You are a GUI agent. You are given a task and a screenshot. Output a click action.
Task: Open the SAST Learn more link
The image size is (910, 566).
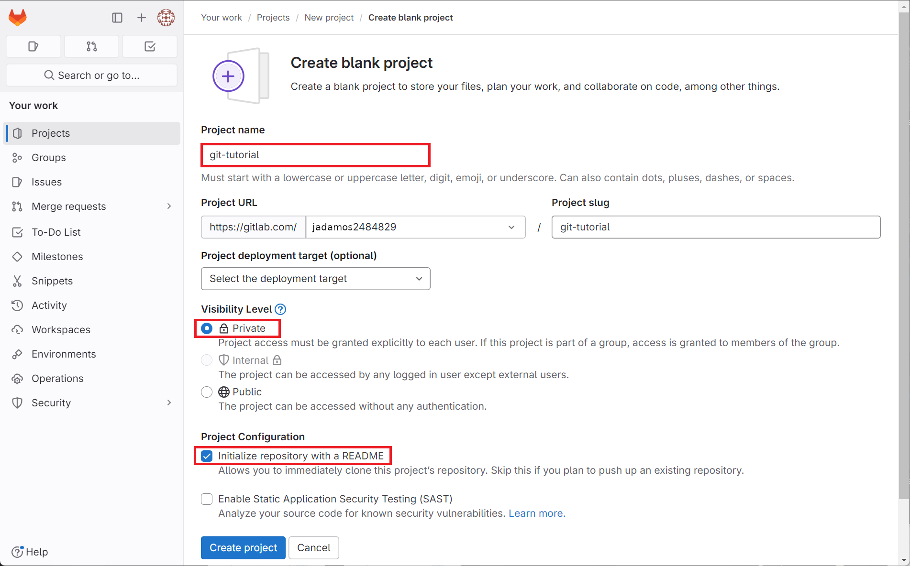point(537,513)
